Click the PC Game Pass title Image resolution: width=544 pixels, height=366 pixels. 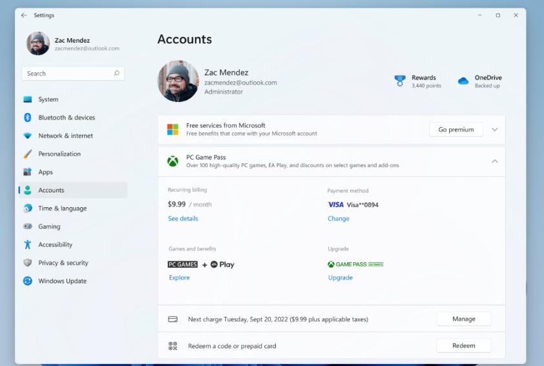(205, 157)
